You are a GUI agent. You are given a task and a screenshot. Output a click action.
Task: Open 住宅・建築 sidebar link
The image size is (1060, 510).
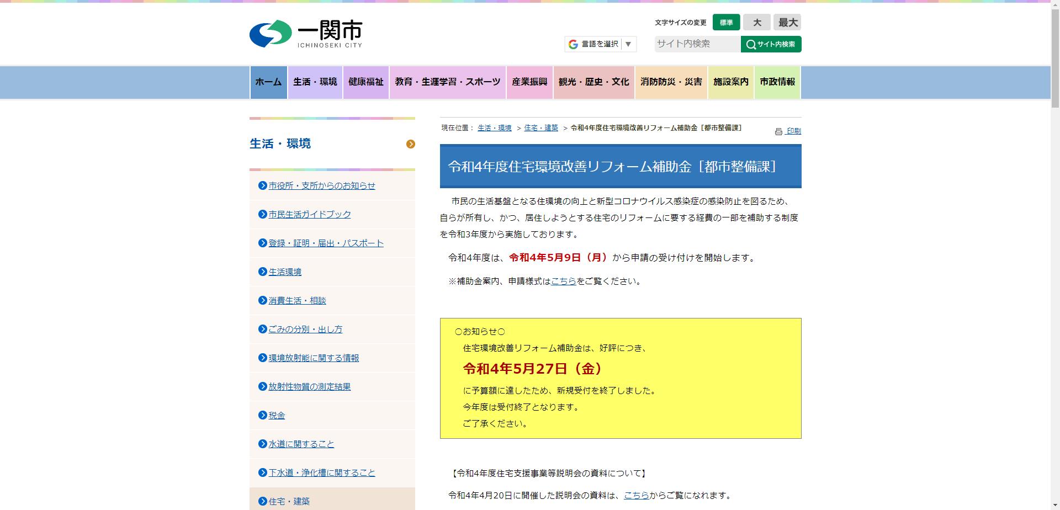[x=289, y=501]
